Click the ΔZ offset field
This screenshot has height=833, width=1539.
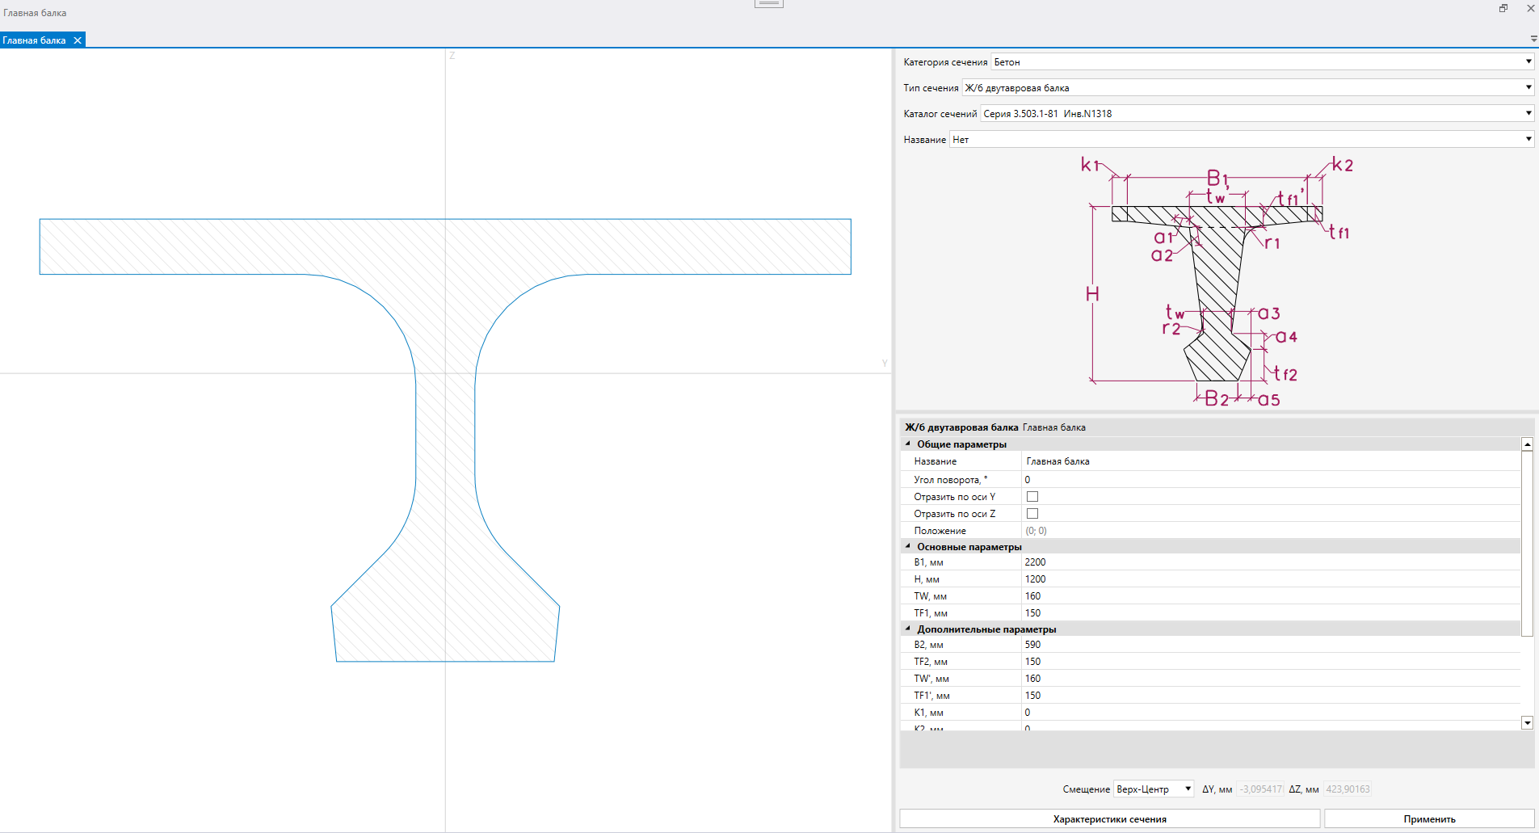tap(1348, 789)
